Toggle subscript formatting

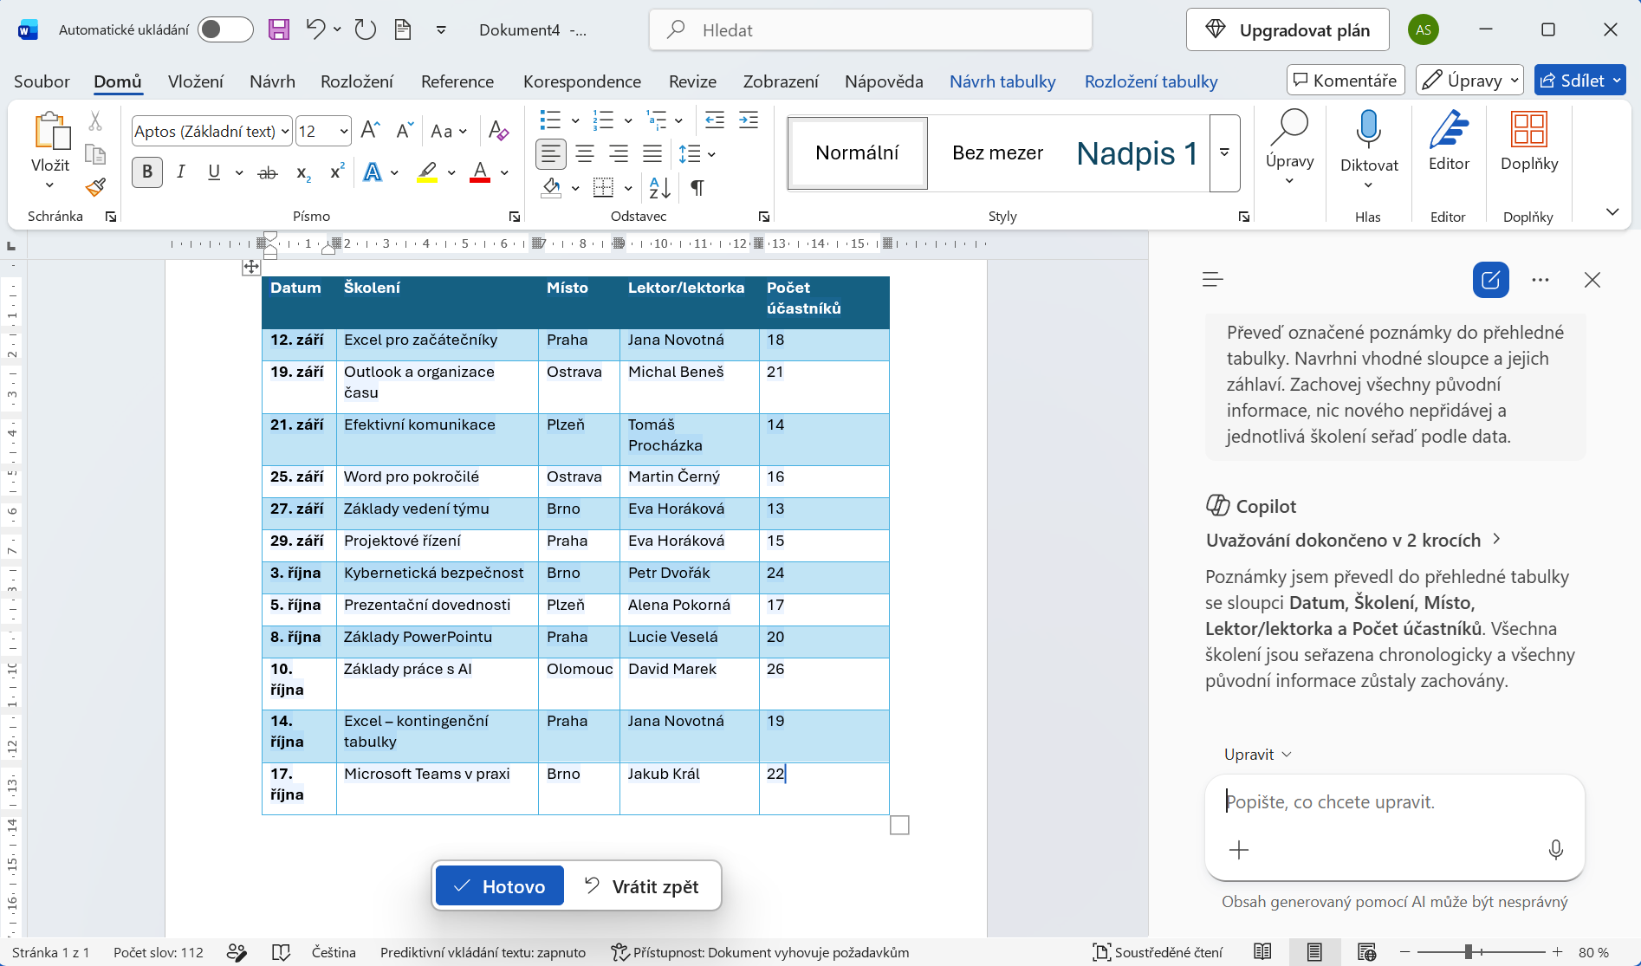pos(303,173)
